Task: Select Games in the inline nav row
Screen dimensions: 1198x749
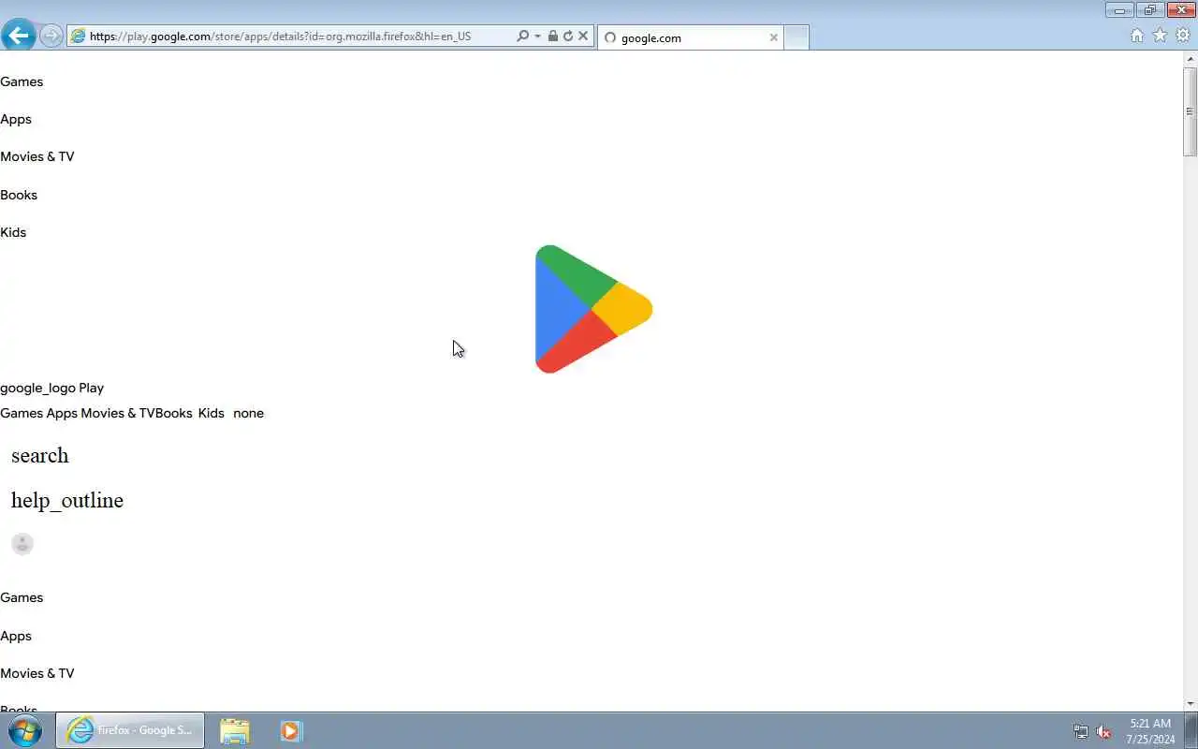Action: pos(22,413)
